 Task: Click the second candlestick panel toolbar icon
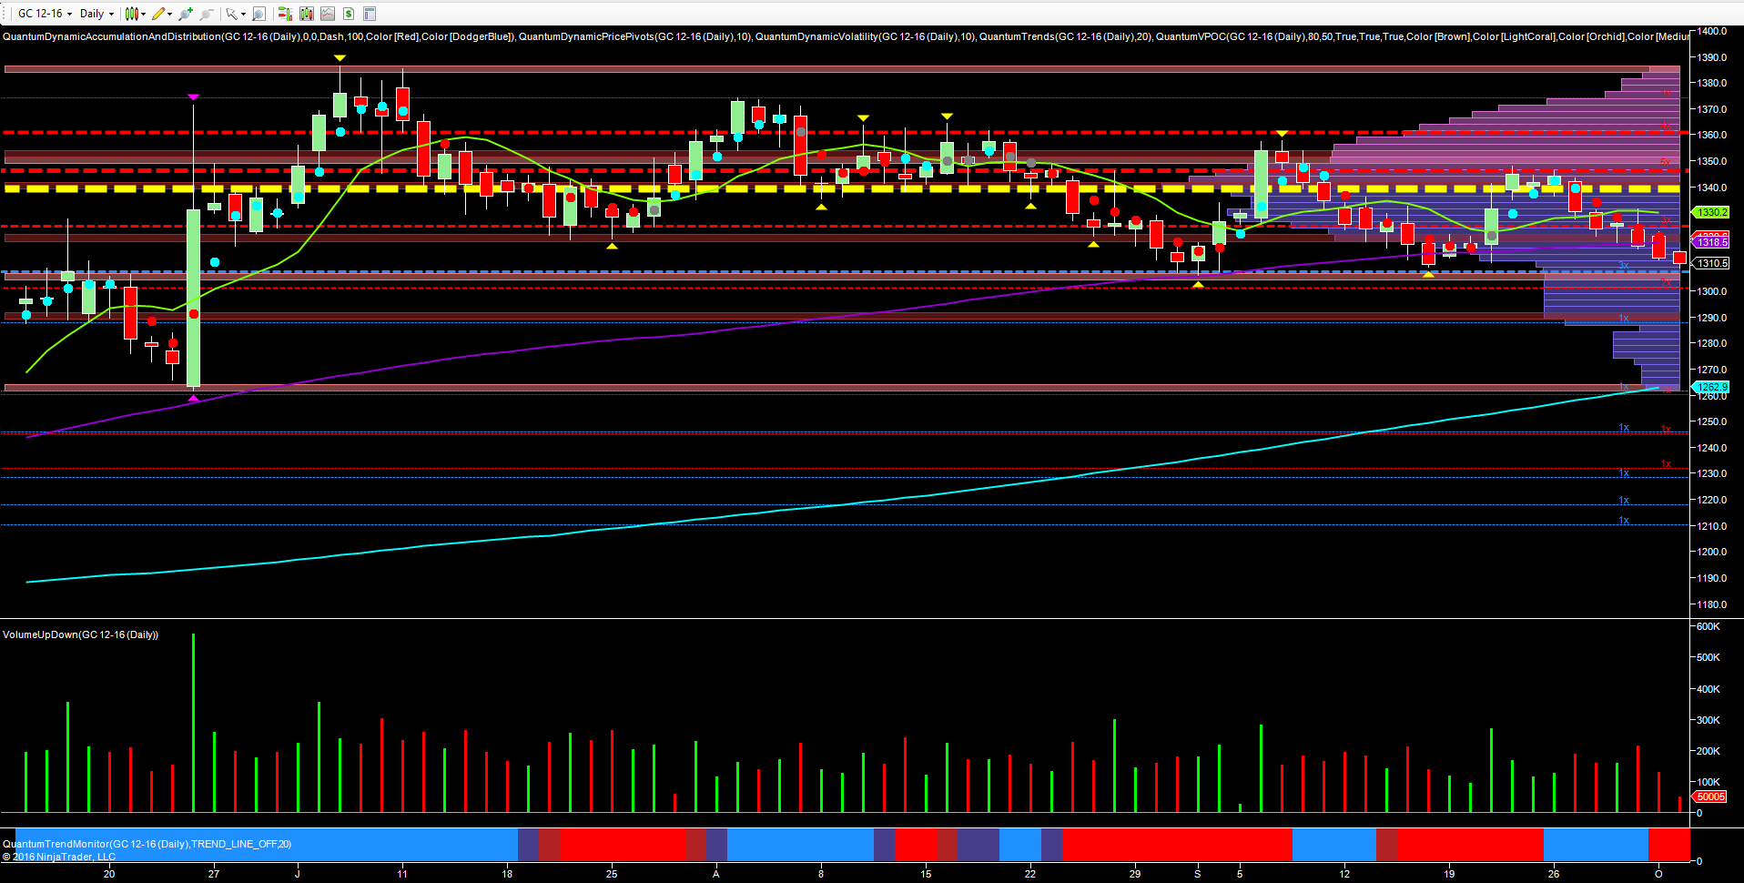pos(306,14)
